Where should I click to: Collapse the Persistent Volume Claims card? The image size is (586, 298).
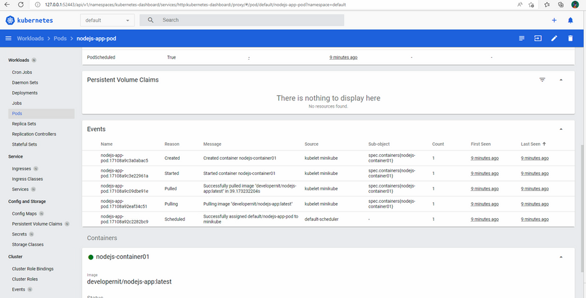click(561, 80)
